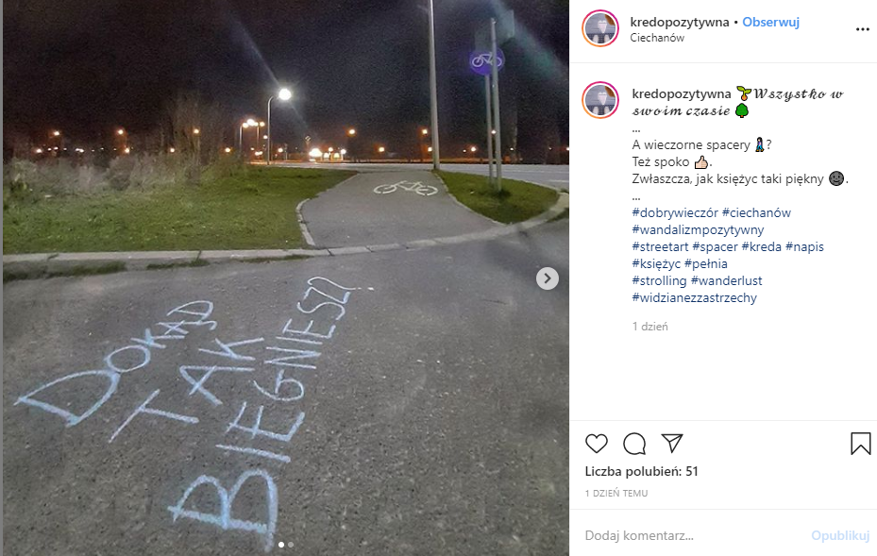This screenshot has width=877, height=556.
Task: Open the three-dot more options menu
Action: (863, 29)
